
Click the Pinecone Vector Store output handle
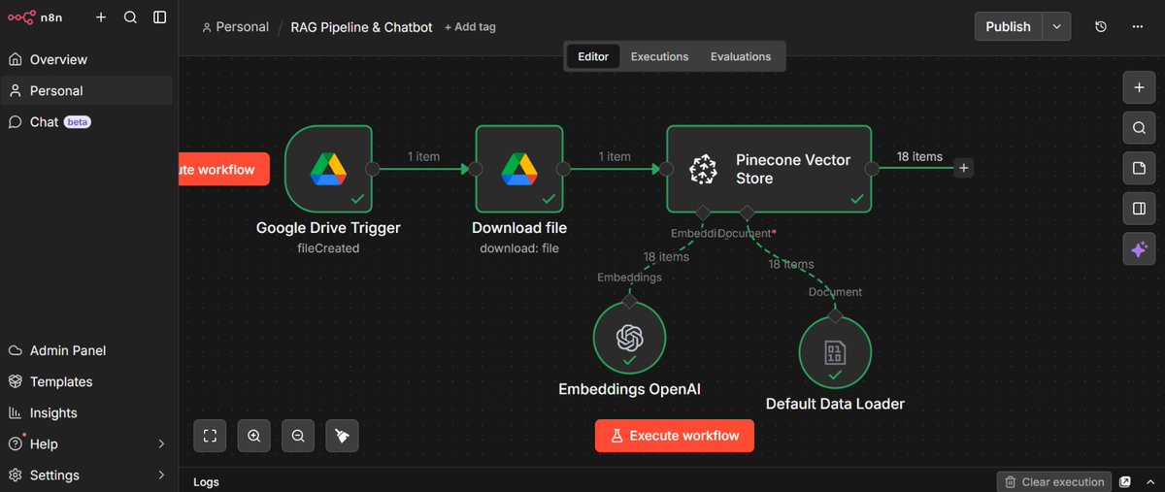tap(872, 168)
